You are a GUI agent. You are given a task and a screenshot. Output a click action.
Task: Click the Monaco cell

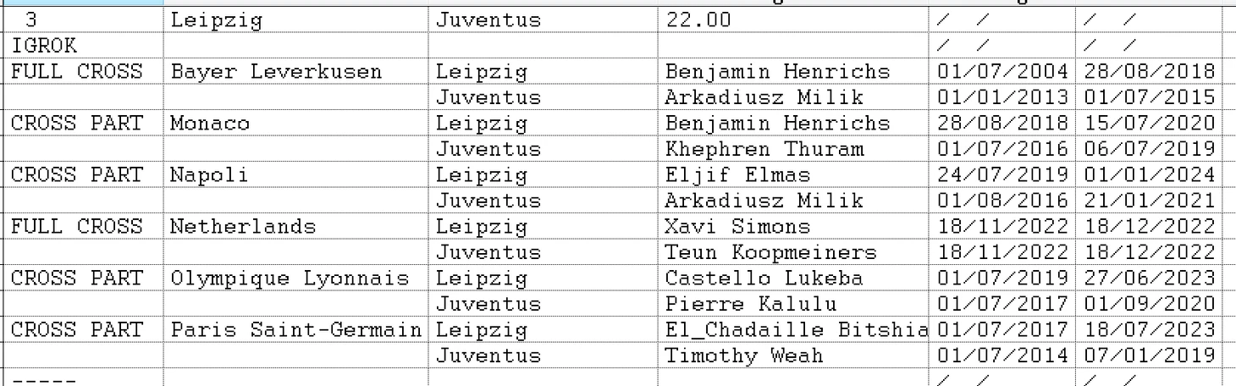(x=295, y=123)
